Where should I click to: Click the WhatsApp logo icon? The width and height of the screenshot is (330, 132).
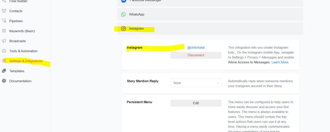point(123,14)
